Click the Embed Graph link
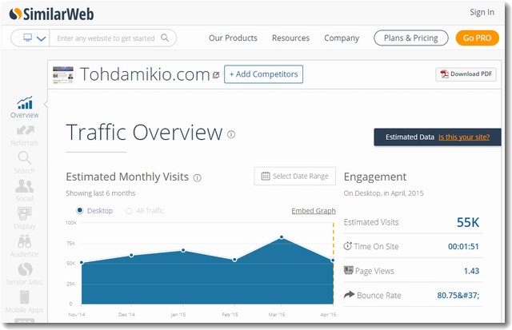The height and width of the screenshot is (330, 512). point(314,211)
